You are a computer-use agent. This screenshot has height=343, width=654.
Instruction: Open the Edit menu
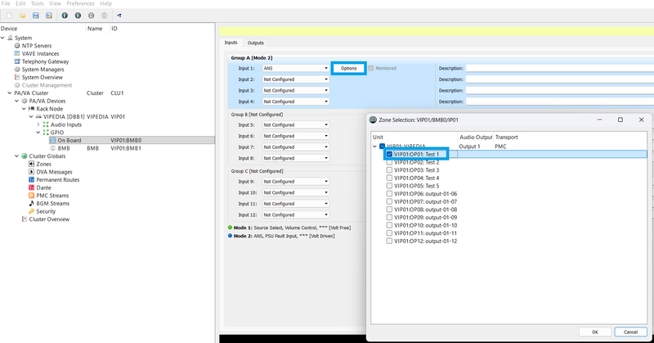[20, 3]
